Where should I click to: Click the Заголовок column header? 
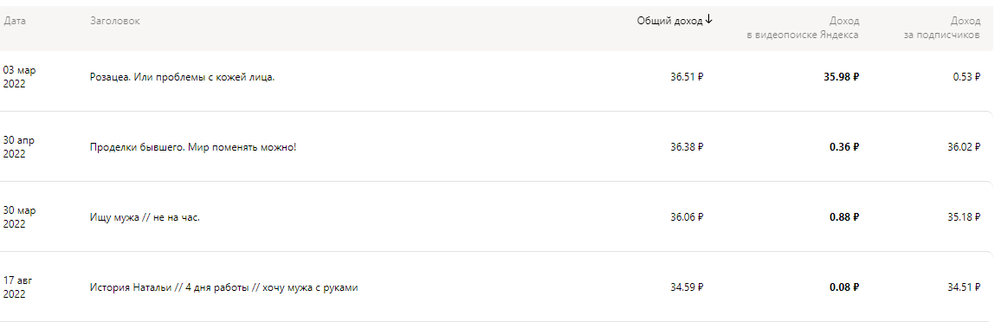coord(115,21)
